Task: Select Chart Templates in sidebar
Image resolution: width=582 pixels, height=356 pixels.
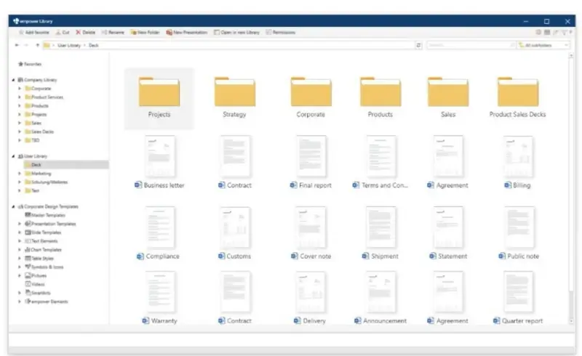Action: click(44, 250)
